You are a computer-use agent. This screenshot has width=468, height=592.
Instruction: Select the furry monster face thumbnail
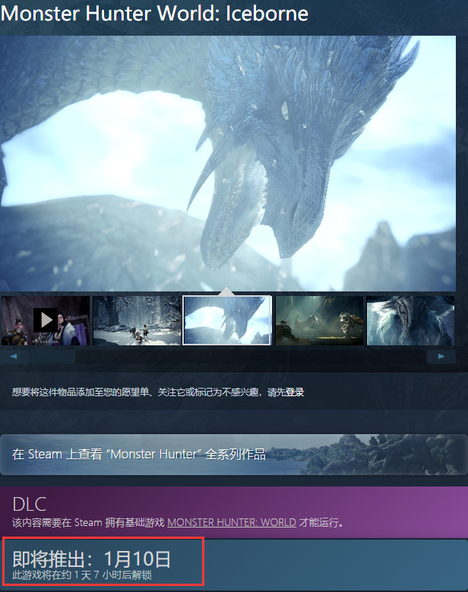(x=410, y=320)
